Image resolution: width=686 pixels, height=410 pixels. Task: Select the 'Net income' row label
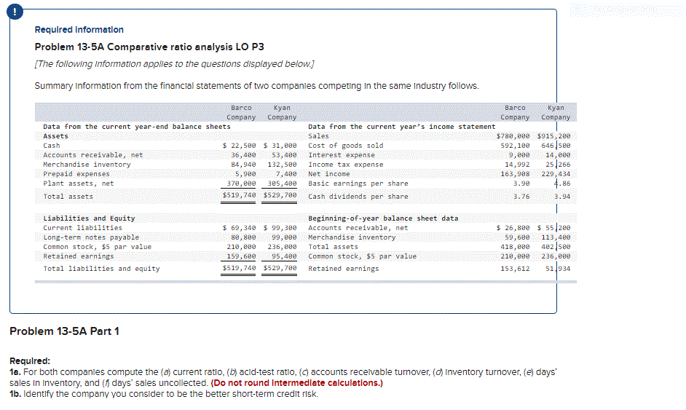(x=329, y=174)
